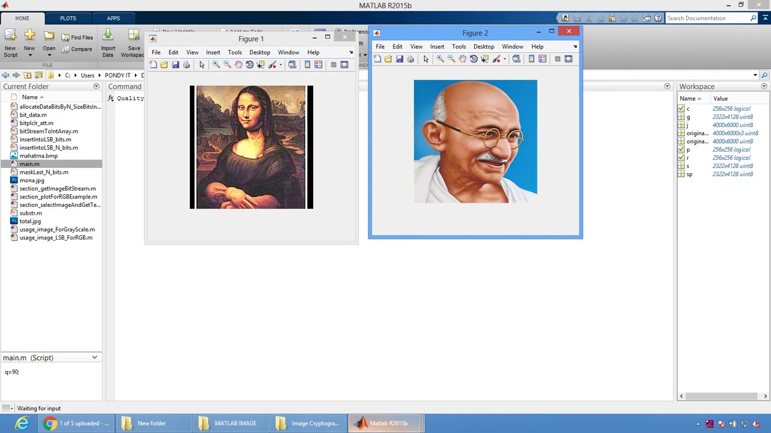
Task: Open Figure 2 Help menu
Action: pos(537,46)
